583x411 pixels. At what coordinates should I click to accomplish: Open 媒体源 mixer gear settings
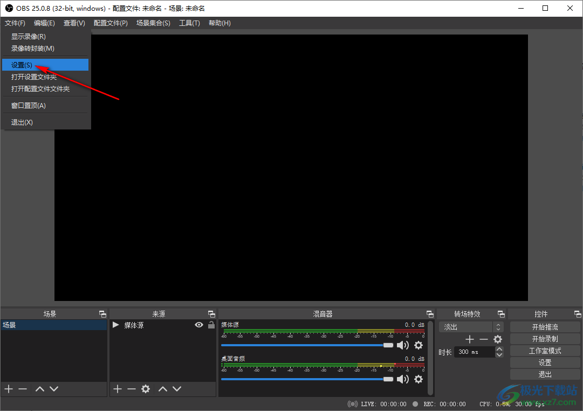(x=419, y=345)
